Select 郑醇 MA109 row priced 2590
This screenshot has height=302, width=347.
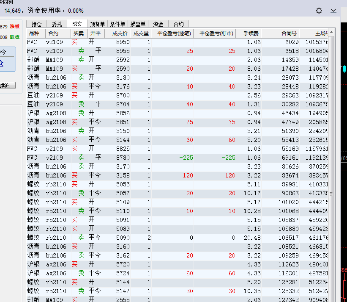click(x=177, y=69)
